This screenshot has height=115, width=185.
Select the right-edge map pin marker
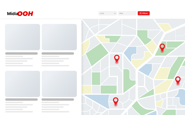pyautogui.click(x=178, y=80)
